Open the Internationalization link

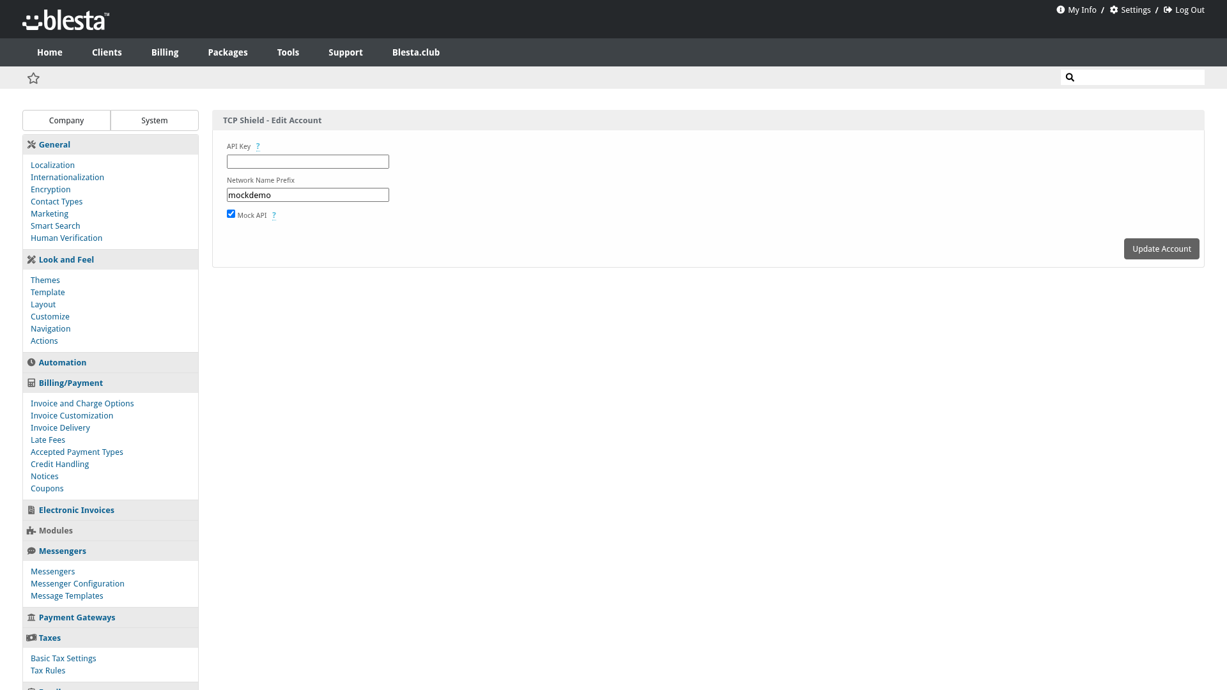[x=67, y=177]
